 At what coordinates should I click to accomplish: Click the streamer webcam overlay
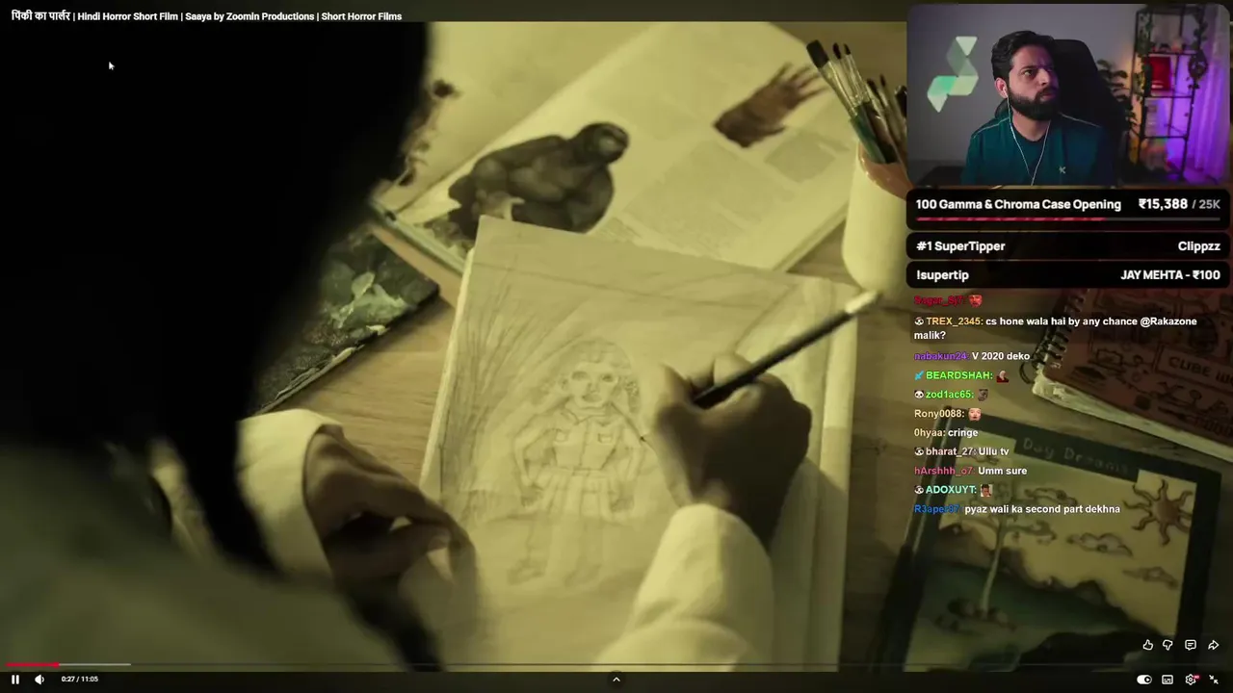coord(1068,94)
